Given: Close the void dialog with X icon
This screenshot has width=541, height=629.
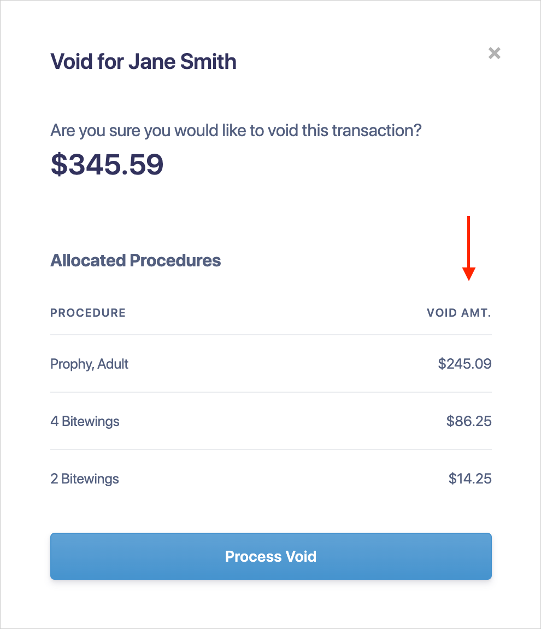Looking at the screenshot, I should click(495, 53).
